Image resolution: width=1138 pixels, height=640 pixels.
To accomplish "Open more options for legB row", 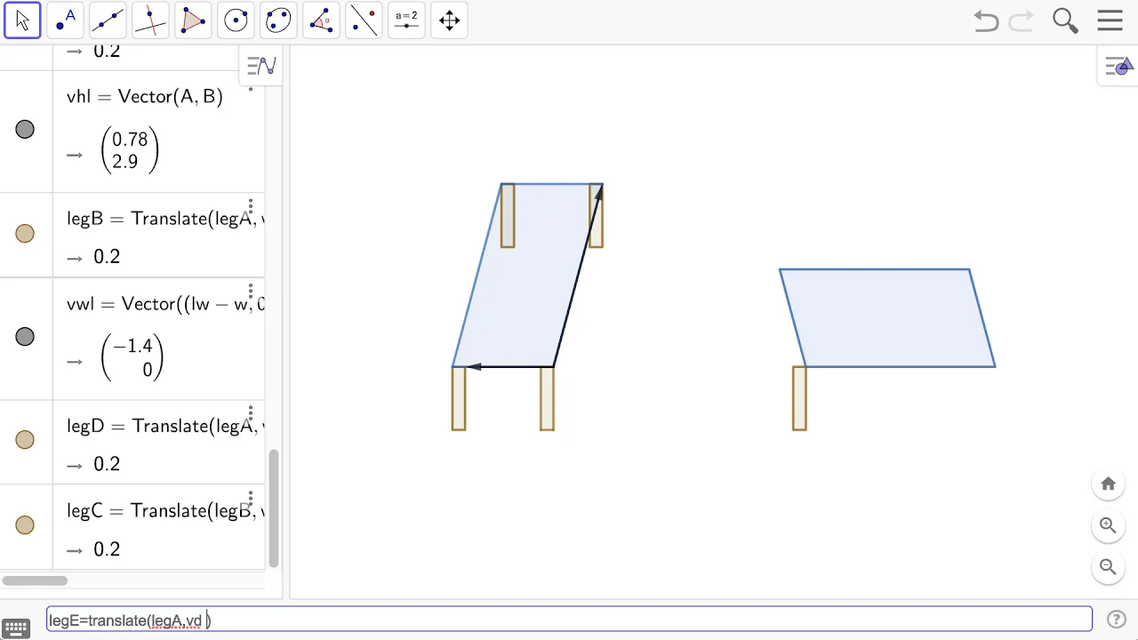I will click(x=251, y=206).
